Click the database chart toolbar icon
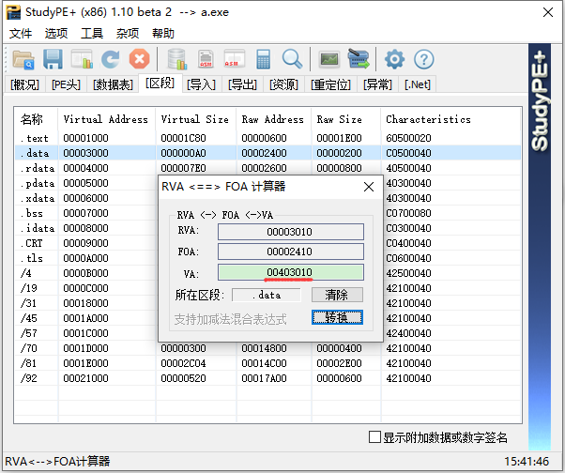Screen dimensions: 565x473 point(177,59)
